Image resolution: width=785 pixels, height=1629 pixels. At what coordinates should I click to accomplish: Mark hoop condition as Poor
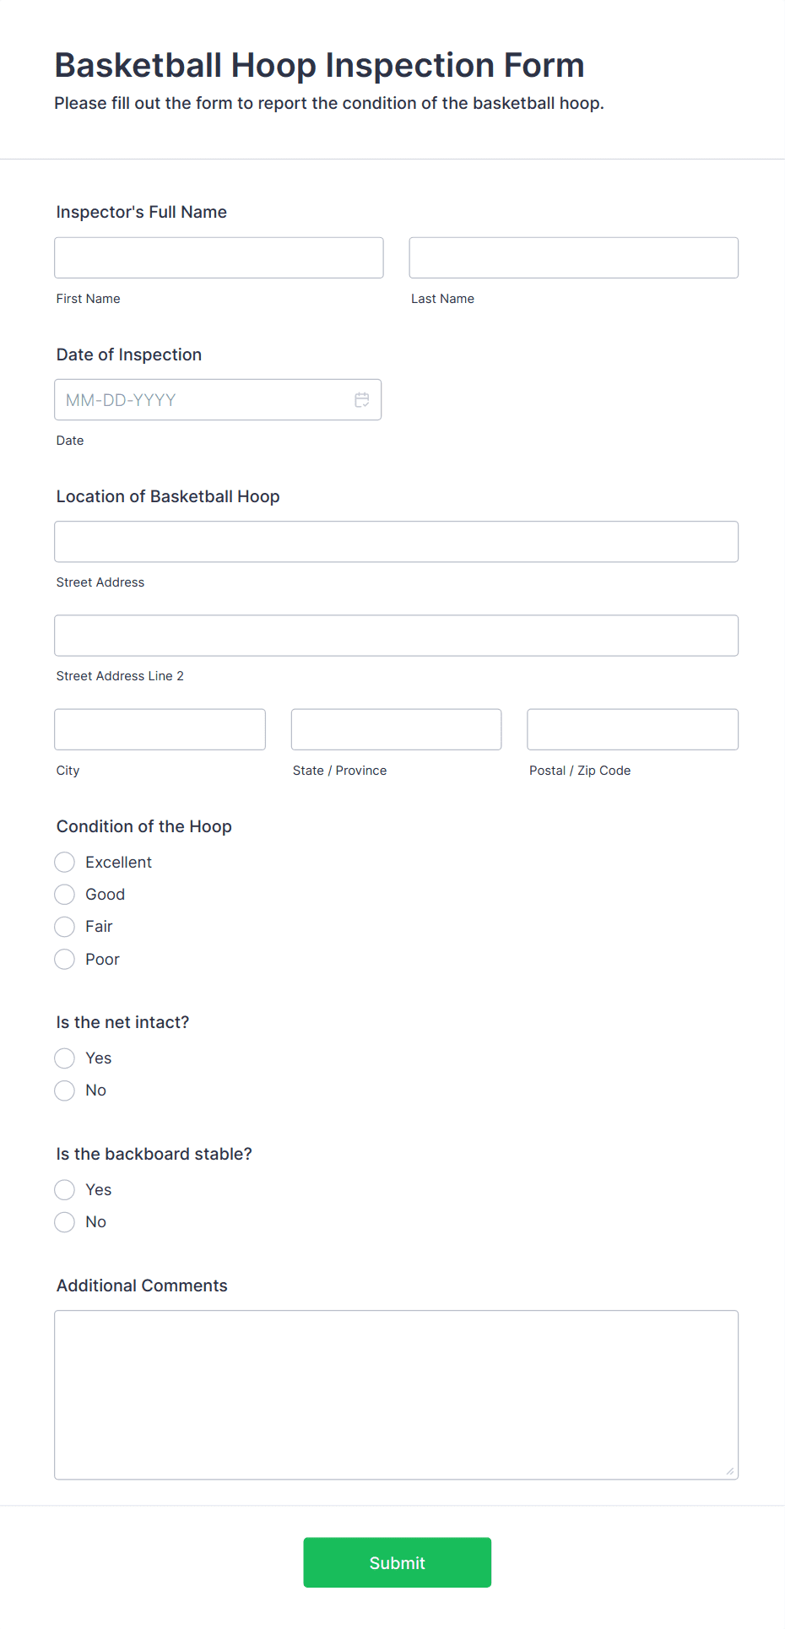(65, 959)
